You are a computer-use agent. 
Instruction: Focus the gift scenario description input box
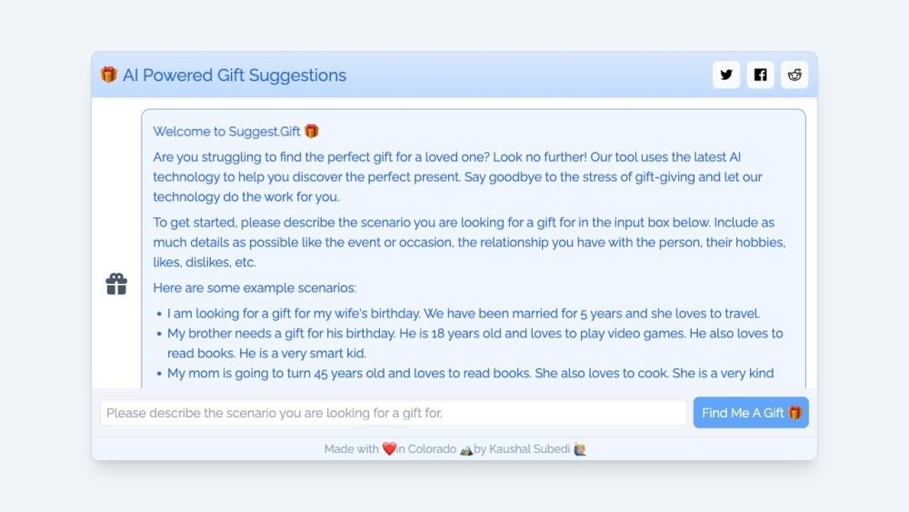click(x=393, y=413)
